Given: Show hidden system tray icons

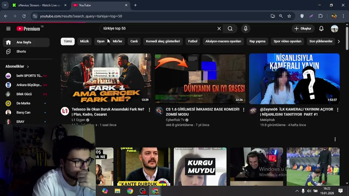Looking at the screenshot, I should tap(297, 191).
